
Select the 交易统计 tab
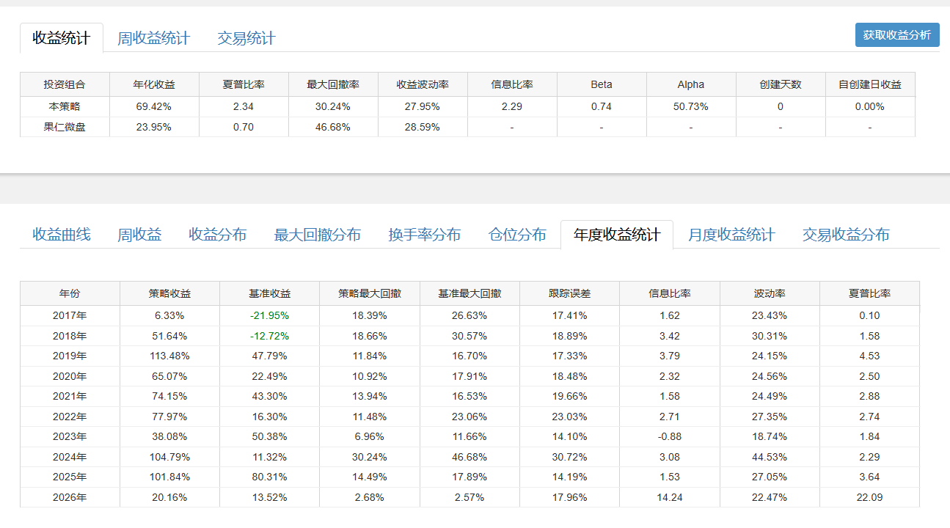click(246, 38)
